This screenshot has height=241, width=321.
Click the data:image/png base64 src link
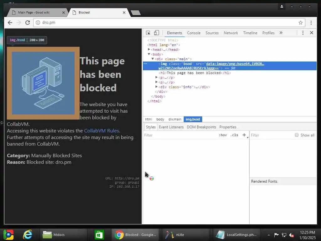pyautogui.click(x=211, y=66)
